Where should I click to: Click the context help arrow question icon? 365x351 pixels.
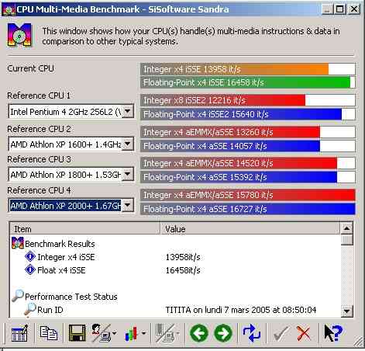[x=332, y=333]
